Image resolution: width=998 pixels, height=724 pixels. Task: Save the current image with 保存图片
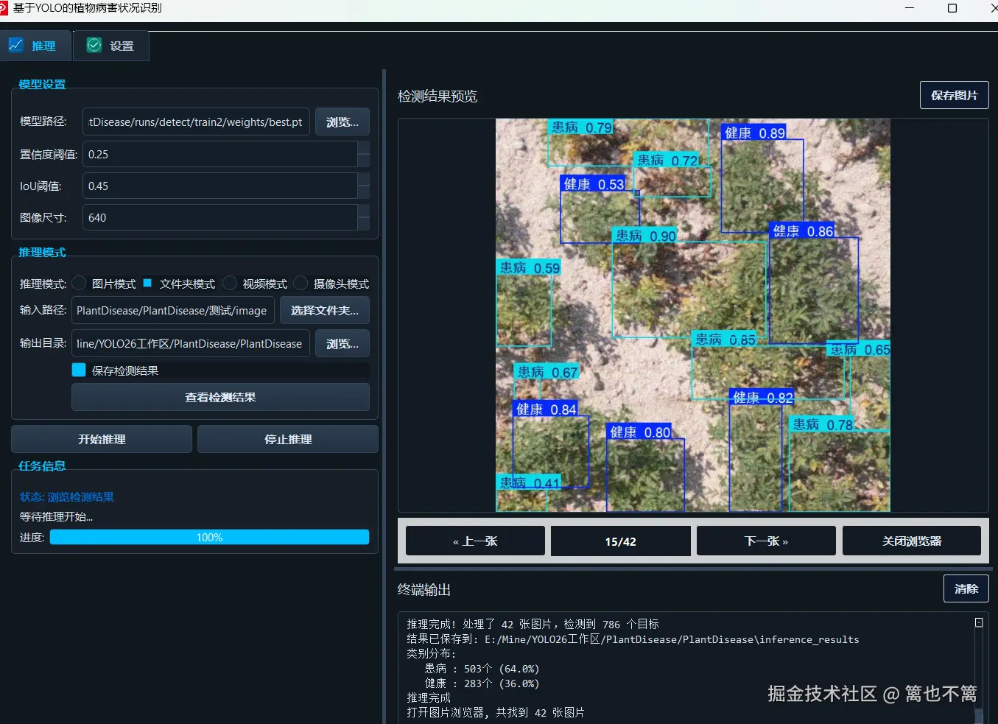click(954, 95)
